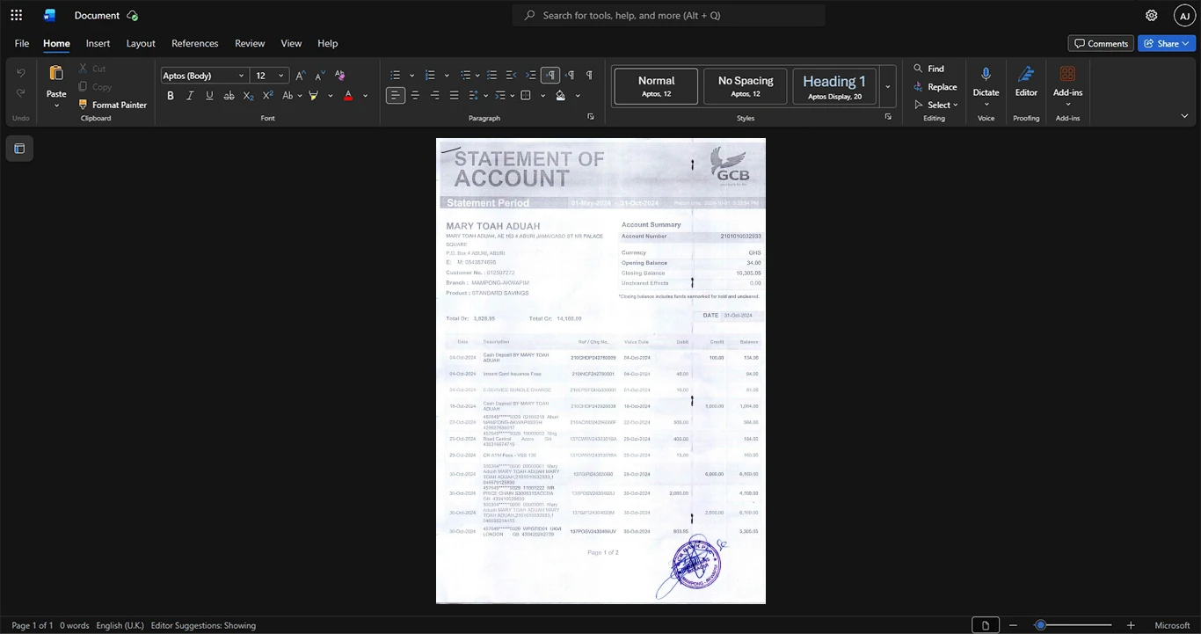Image resolution: width=1201 pixels, height=634 pixels.
Task: Select center alignment
Action: (415, 95)
